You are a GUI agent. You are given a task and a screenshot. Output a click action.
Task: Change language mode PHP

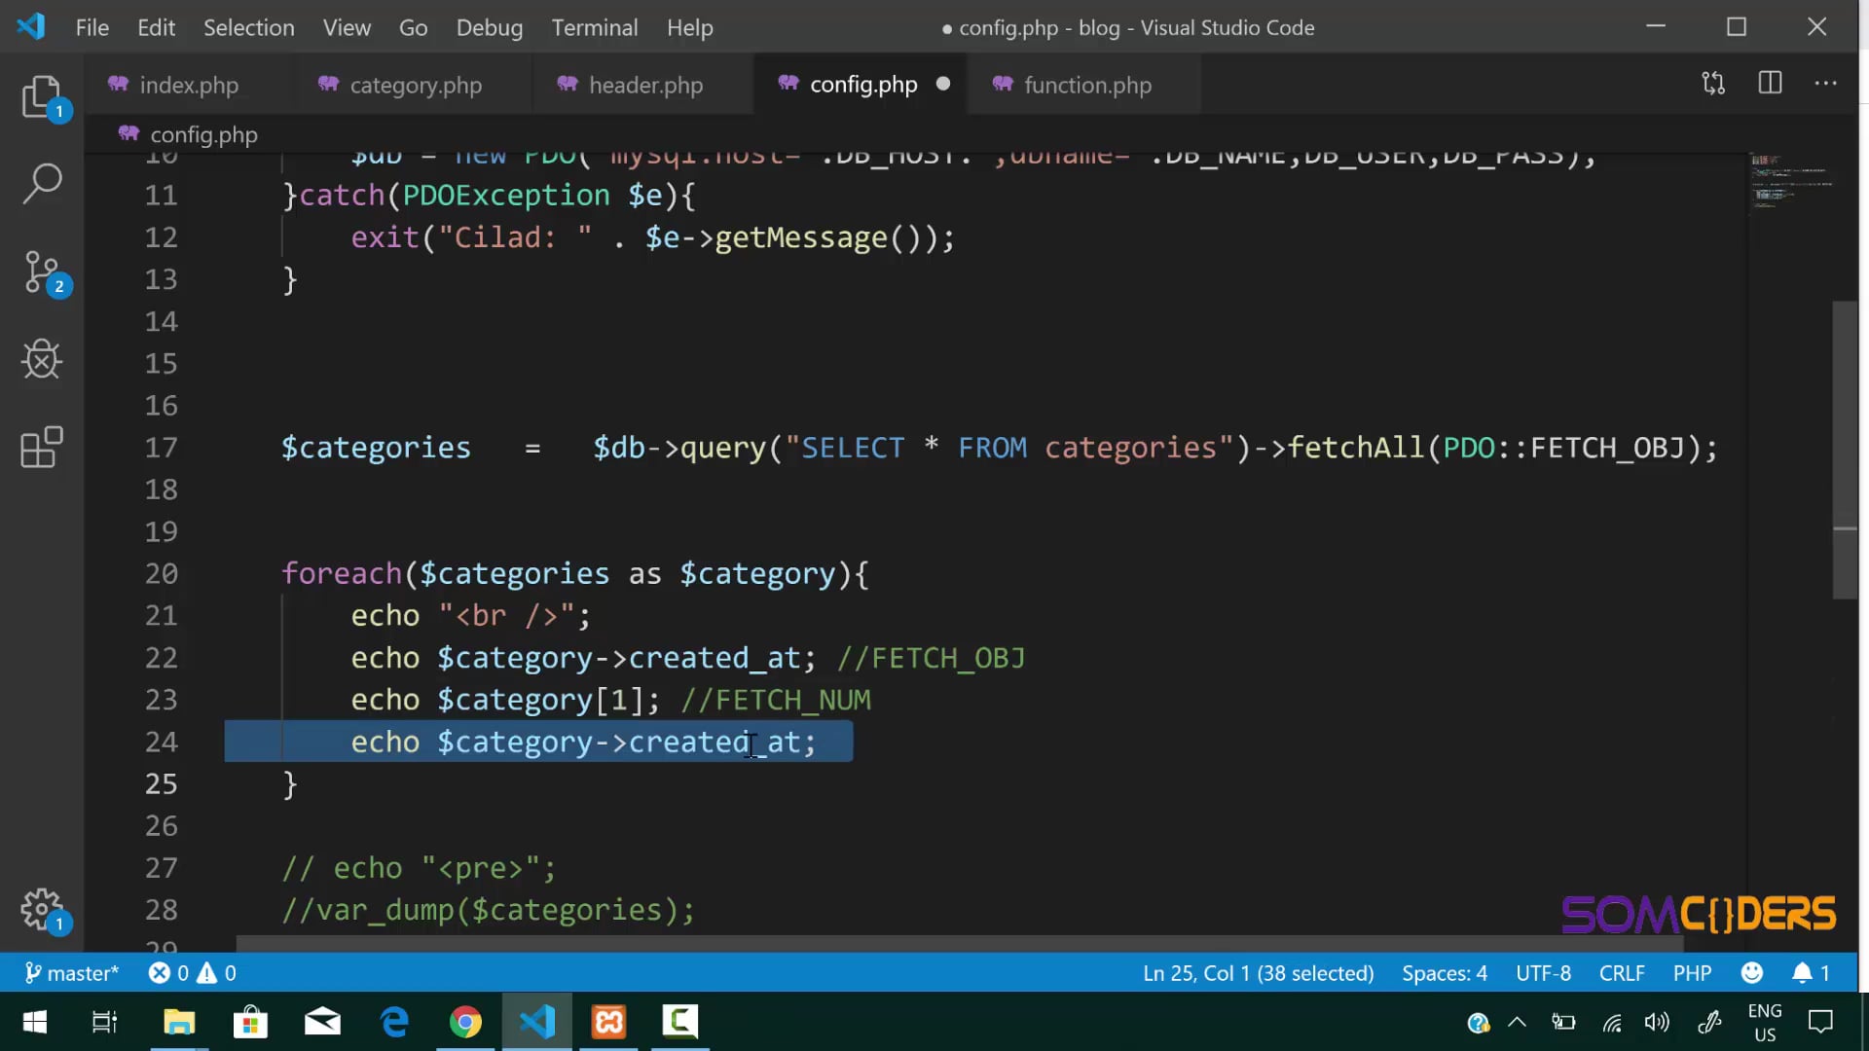click(1692, 973)
